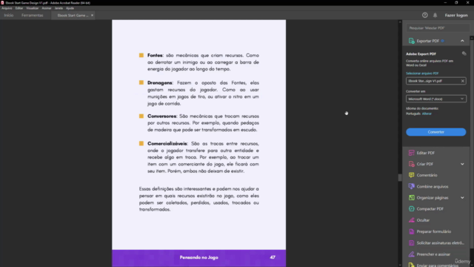The height and width of the screenshot is (267, 474).
Task: Click the Preparar formulário tool icon
Action: click(x=411, y=231)
